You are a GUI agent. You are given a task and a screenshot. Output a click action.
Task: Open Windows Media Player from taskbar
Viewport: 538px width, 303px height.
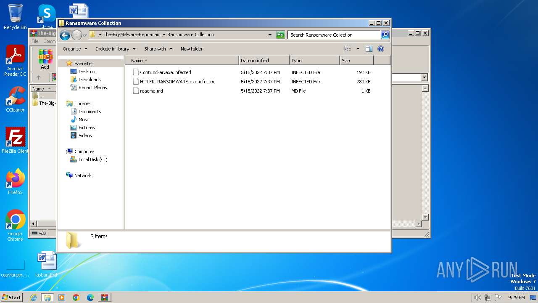point(62,298)
